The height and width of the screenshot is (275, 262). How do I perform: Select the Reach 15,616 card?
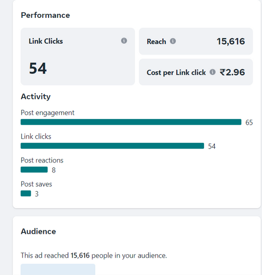click(196, 41)
